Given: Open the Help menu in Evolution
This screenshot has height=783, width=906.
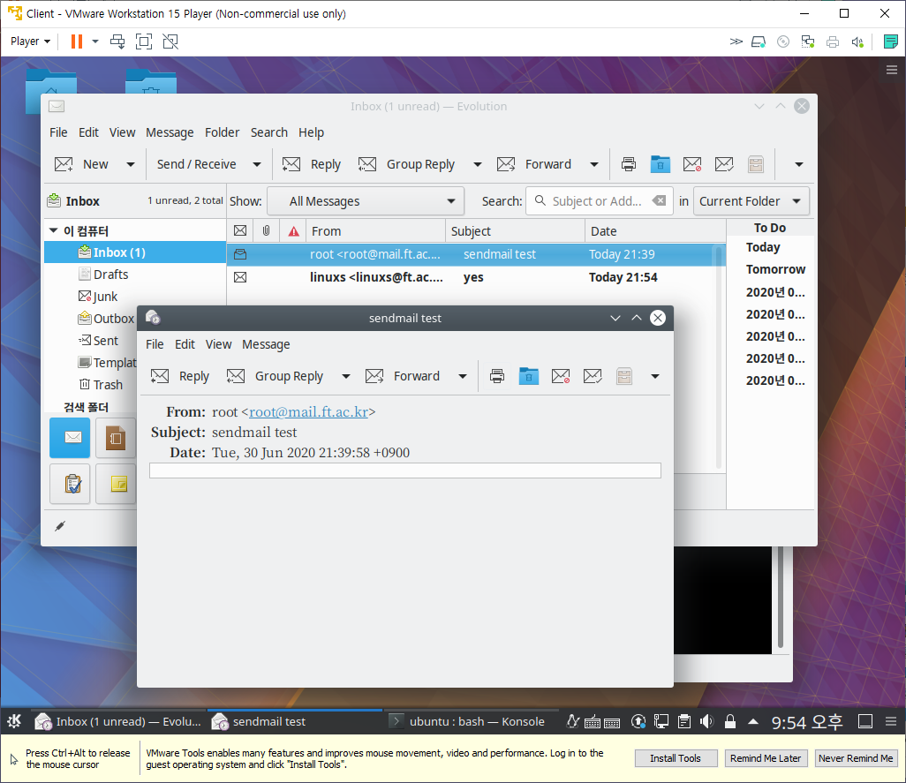Looking at the screenshot, I should coord(311,132).
